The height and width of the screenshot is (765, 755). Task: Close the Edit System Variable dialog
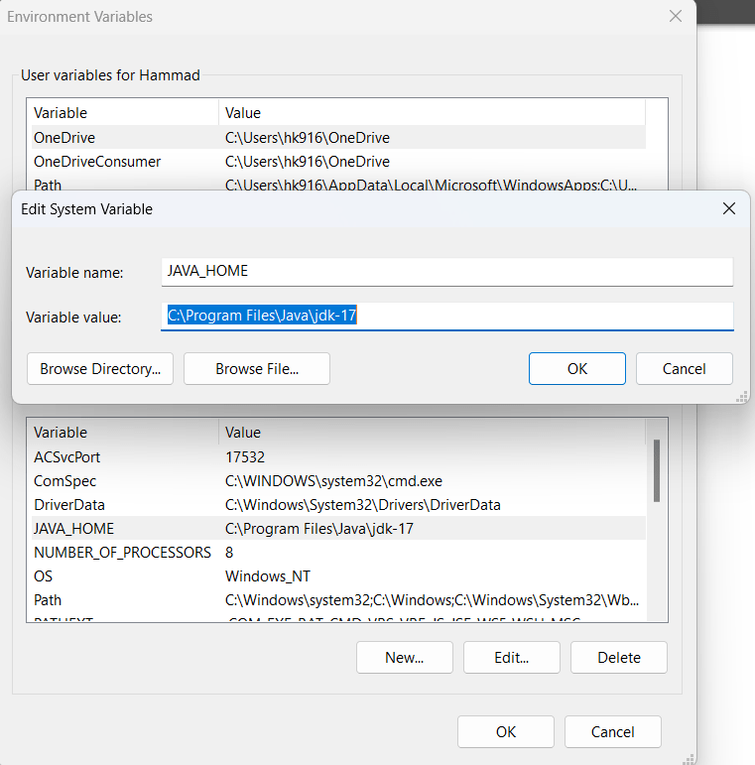(728, 208)
